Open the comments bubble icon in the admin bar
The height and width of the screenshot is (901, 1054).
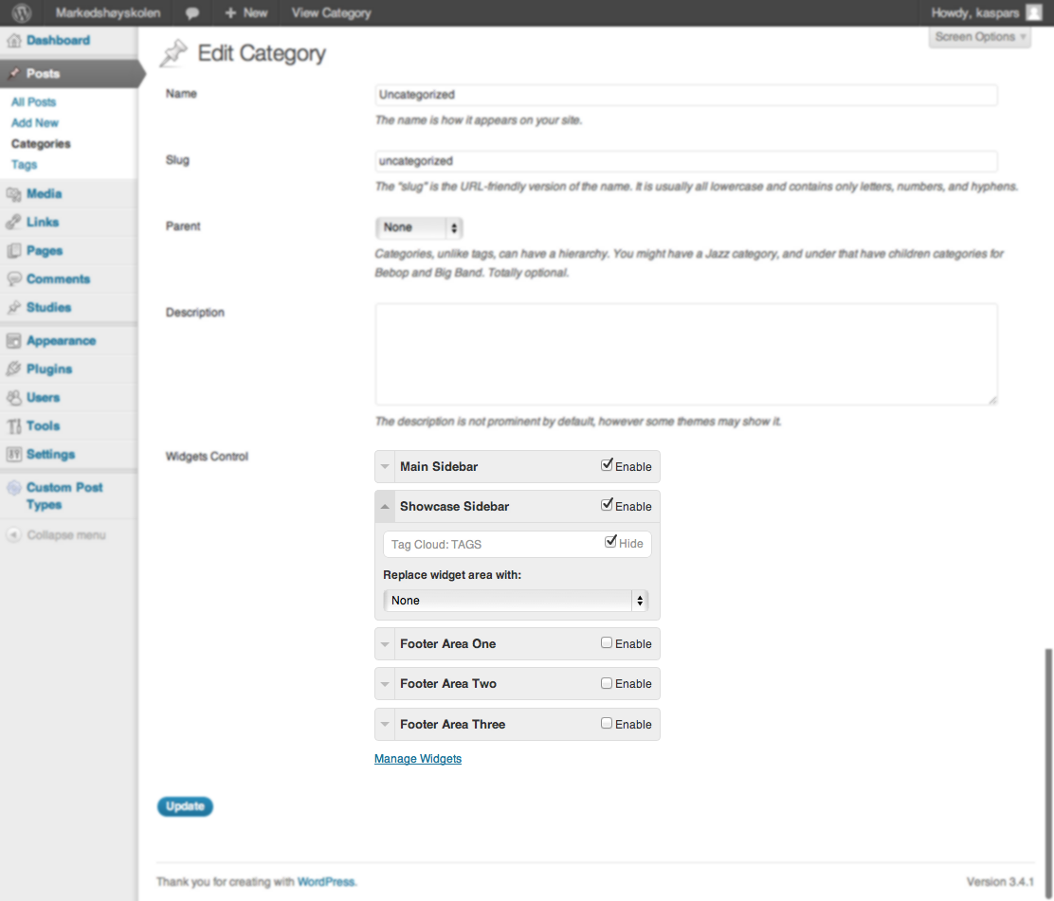pyautogui.click(x=192, y=13)
